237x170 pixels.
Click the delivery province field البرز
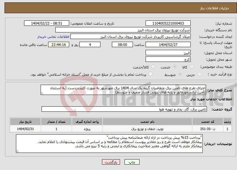(x=168, y=53)
